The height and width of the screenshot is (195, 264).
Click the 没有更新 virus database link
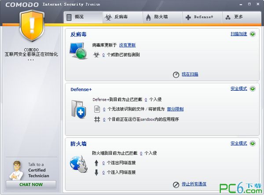pos(127,45)
